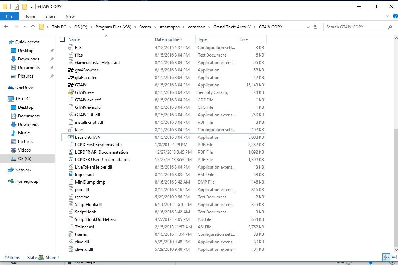This screenshot has height=265, width=398.
Task: Sort files by Date modified column
Action: click(168, 39)
